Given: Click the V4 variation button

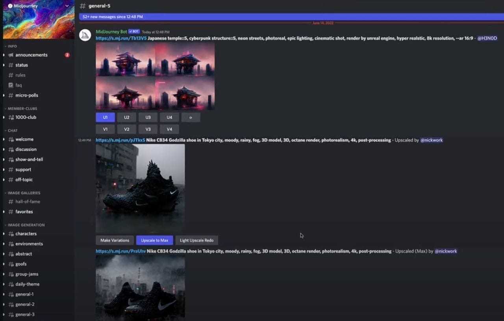Looking at the screenshot, I should 169,129.
